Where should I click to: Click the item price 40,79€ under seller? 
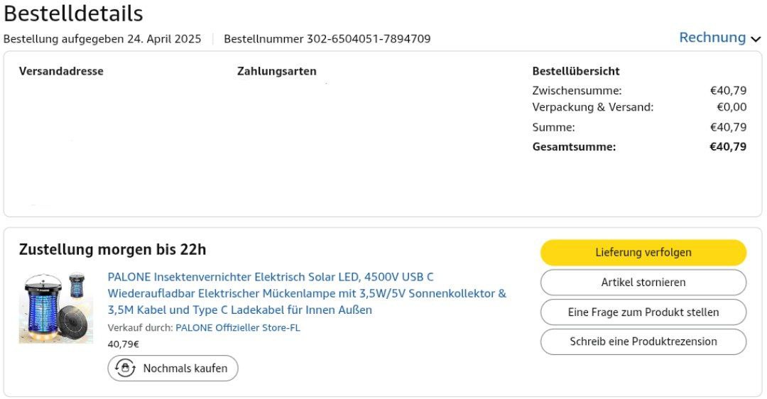pos(124,344)
